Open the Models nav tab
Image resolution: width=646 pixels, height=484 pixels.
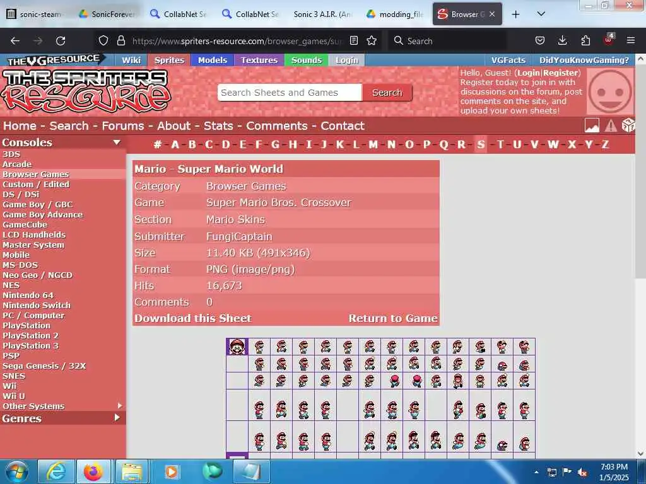(212, 60)
